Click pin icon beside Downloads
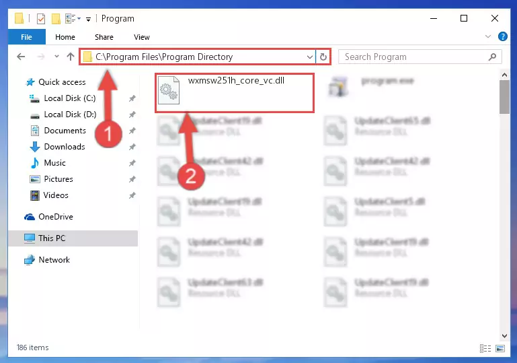Viewport: 517px width, 363px height. pos(132,147)
